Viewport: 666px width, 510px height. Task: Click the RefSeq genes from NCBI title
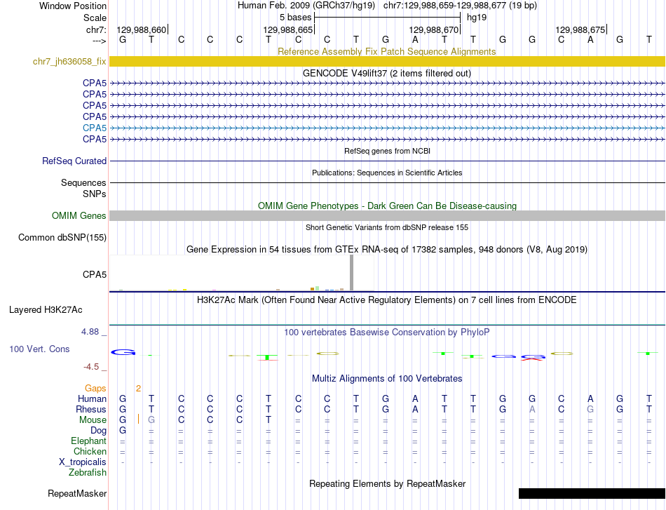point(387,151)
